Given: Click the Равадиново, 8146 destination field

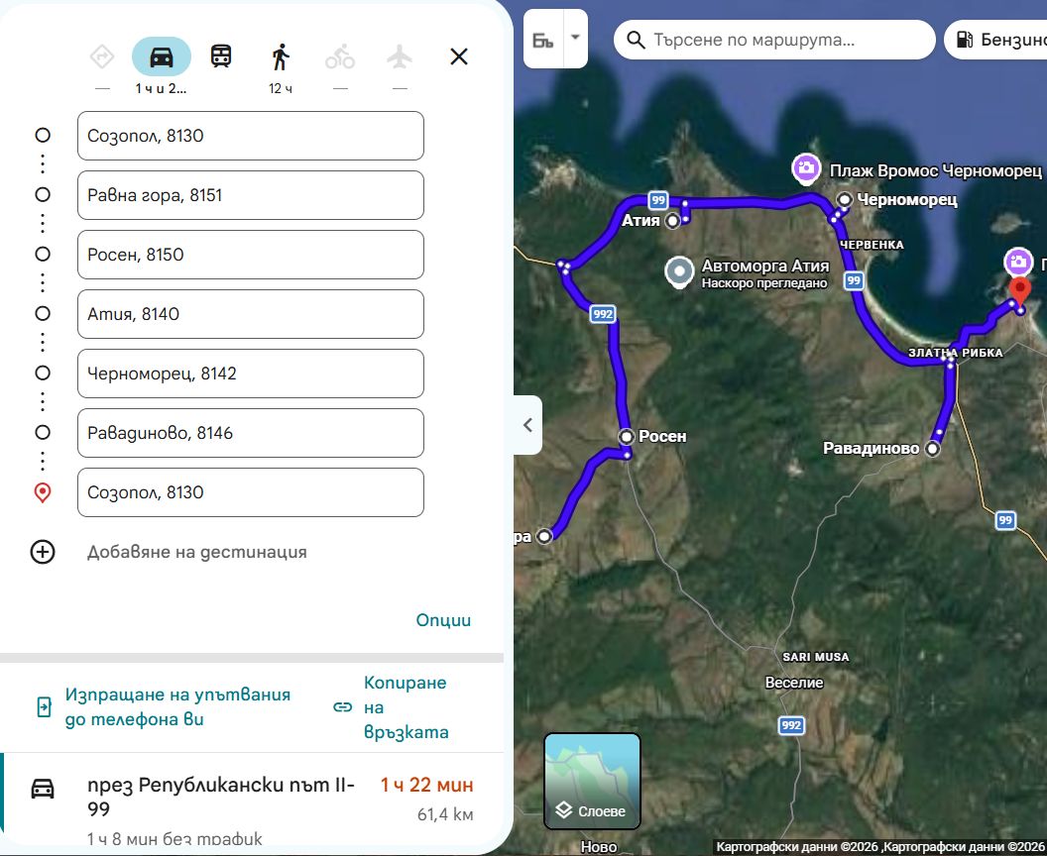Looking at the screenshot, I should pyautogui.click(x=251, y=432).
